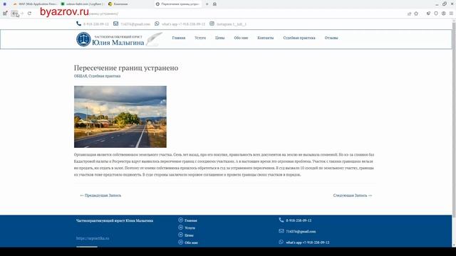Click the arrow icon beside footer 'Главная'
Viewport: 456px width, 256px height.
click(180, 220)
